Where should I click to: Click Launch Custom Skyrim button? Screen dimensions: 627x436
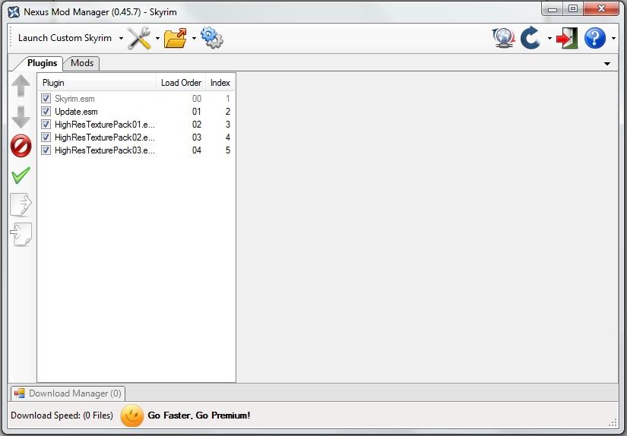65,38
